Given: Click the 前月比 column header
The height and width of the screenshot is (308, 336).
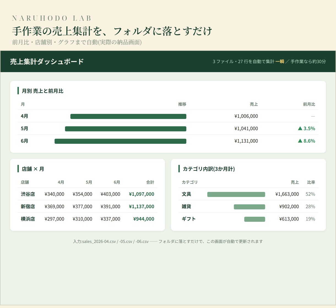Looking at the screenshot, I should tap(309, 104).
